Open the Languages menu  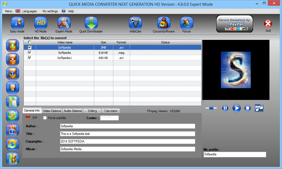point(29,11)
